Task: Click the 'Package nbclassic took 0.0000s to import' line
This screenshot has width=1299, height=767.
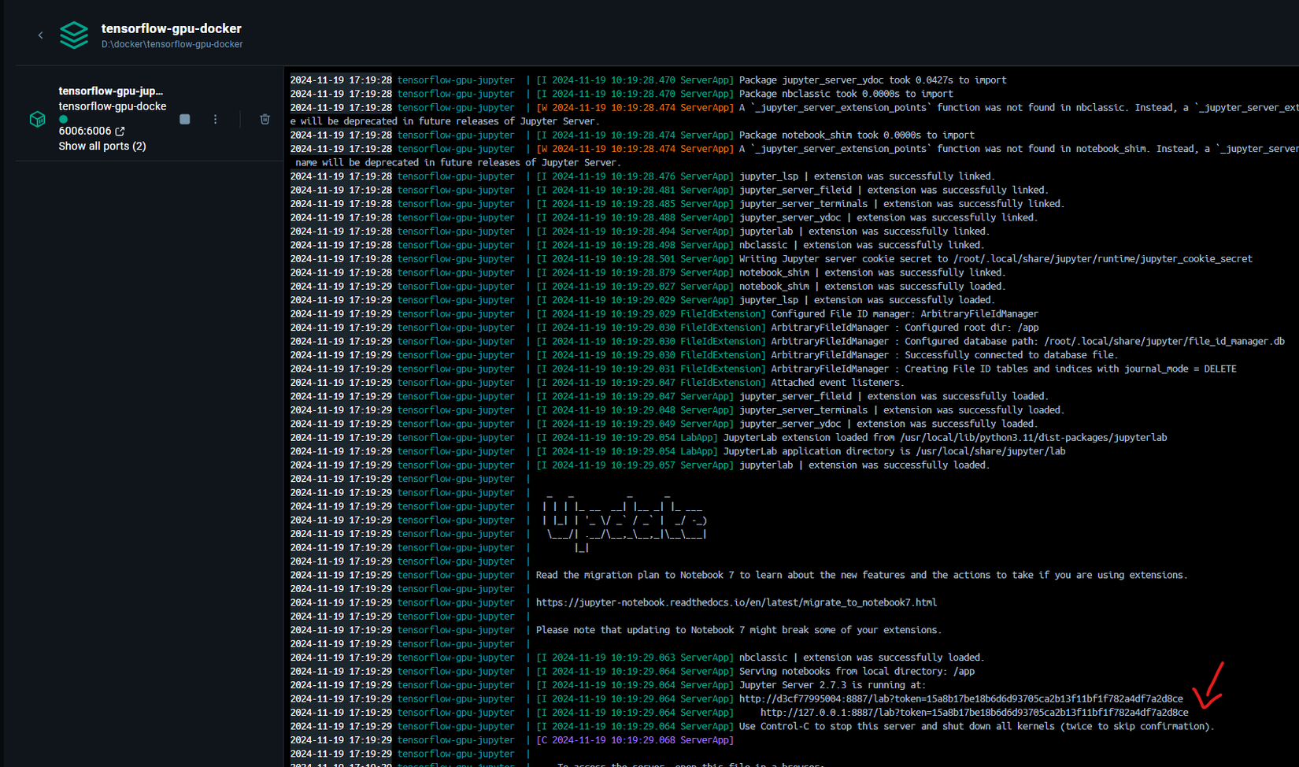Action: click(846, 94)
